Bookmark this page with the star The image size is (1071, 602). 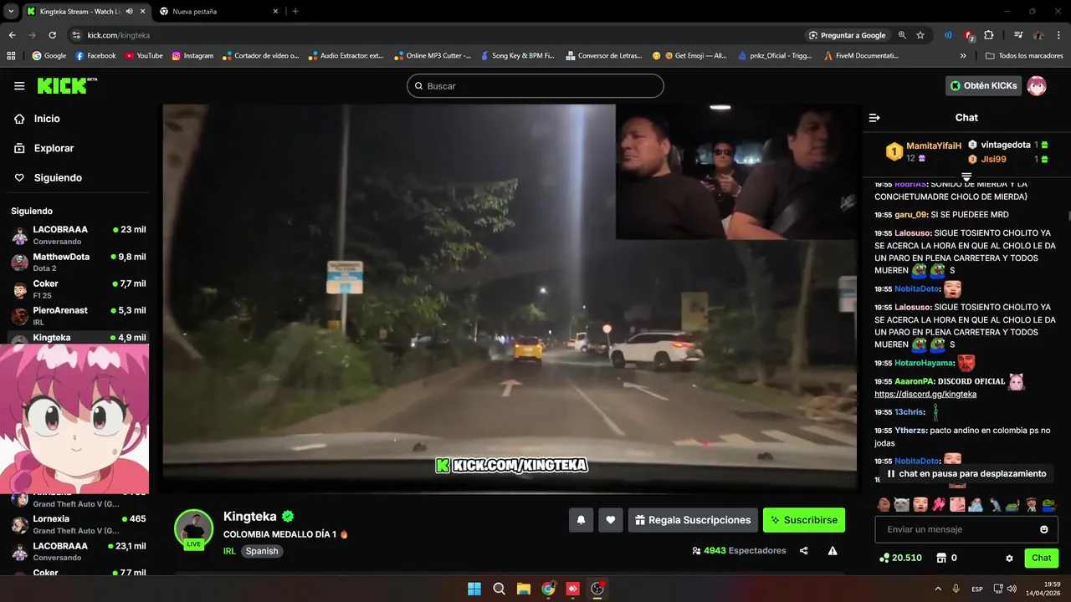point(920,35)
